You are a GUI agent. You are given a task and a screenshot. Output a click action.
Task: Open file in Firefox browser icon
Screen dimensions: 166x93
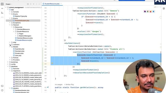[x=150, y=11]
